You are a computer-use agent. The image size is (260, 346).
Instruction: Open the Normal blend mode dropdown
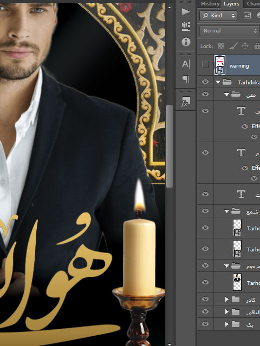click(x=230, y=31)
